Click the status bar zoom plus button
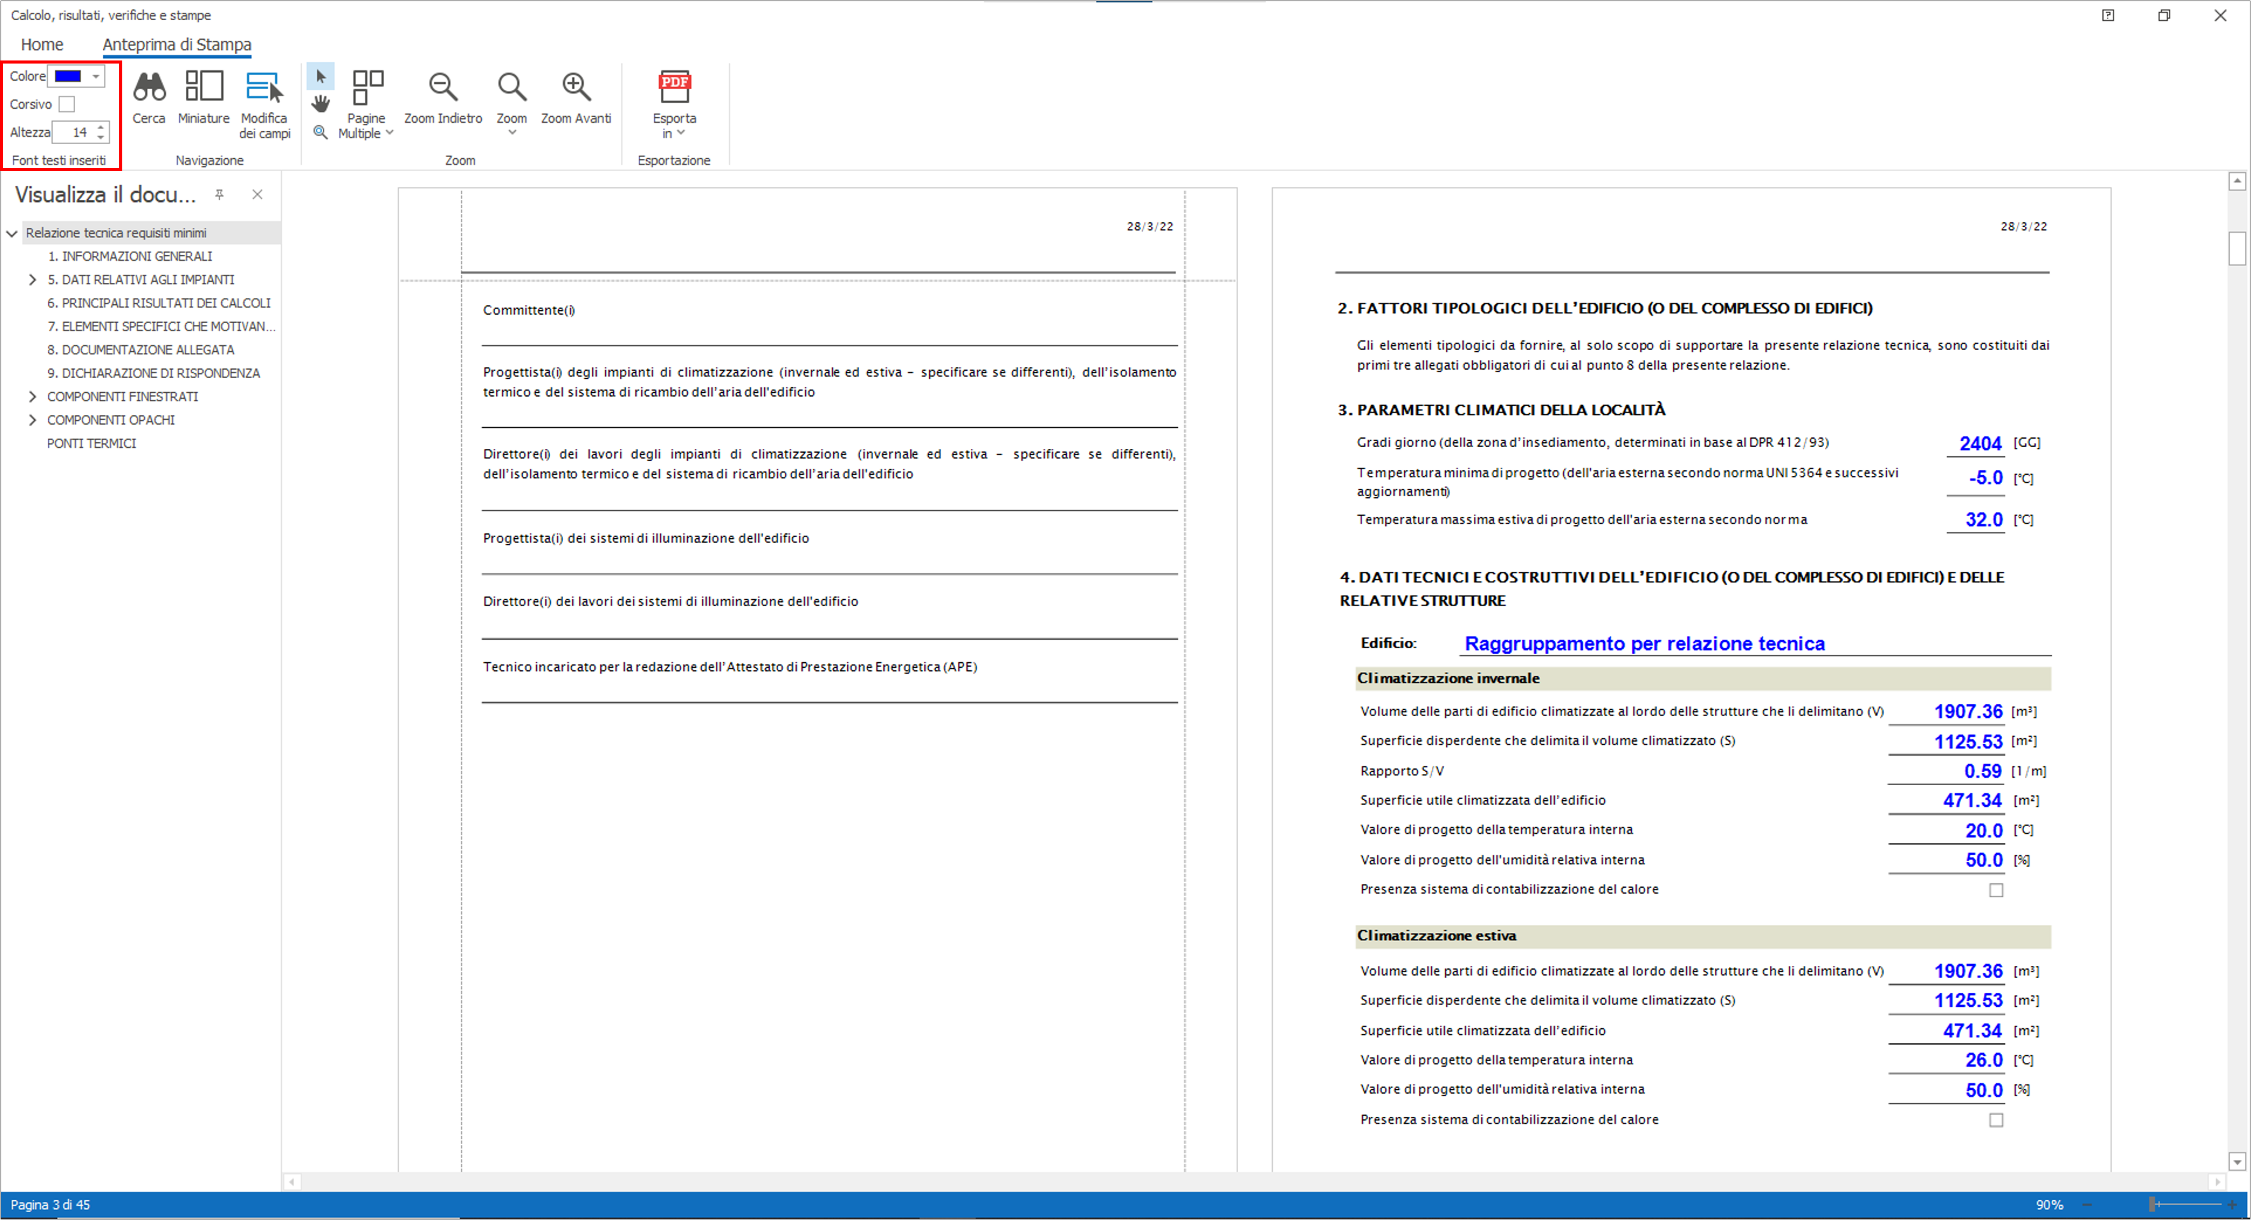 pyautogui.click(x=2232, y=1205)
